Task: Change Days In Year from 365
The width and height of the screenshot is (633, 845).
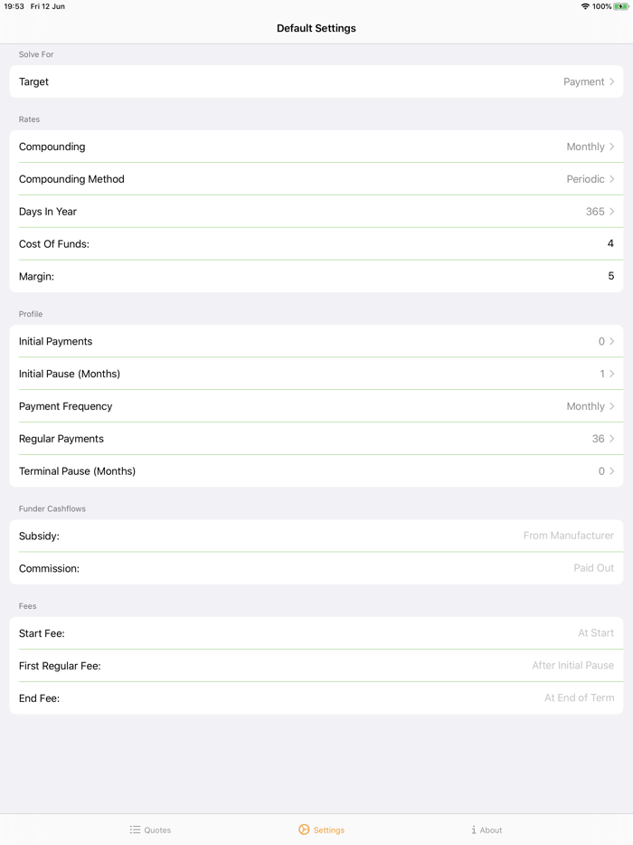Action: [x=316, y=211]
